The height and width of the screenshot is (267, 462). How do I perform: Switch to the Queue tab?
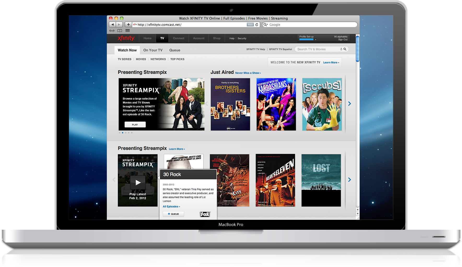(x=175, y=50)
